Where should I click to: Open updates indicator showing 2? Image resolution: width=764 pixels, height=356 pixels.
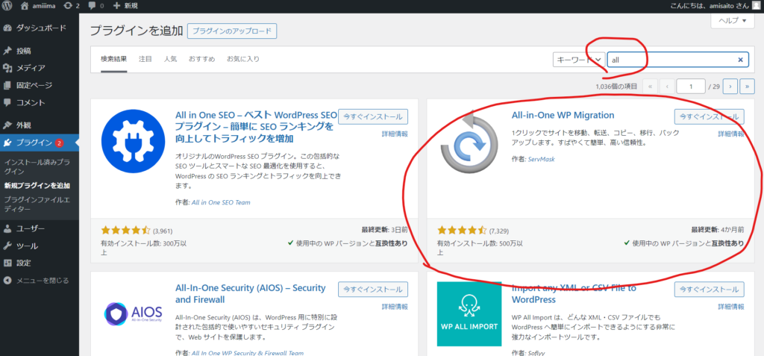click(71, 6)
